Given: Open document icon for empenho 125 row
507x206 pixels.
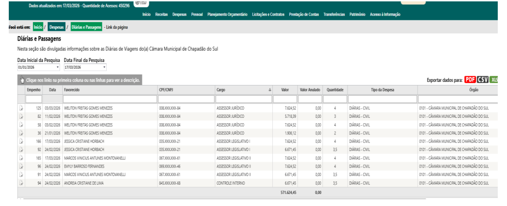Looking at the screenshot, I should [x=21, y=109].
